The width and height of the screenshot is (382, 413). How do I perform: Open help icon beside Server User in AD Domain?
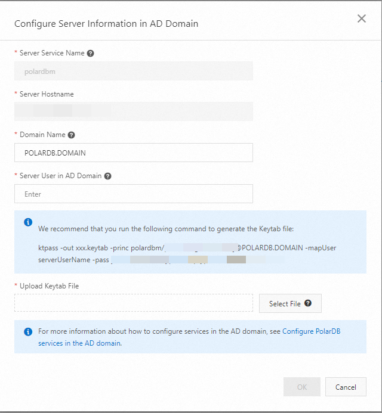[x=107, y=176]
